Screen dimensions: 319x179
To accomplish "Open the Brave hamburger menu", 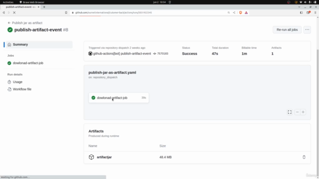I will [x=316, y=12].
